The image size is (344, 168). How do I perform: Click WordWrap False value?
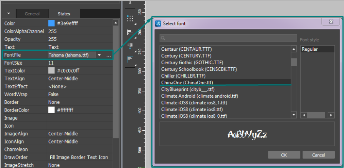tap(53, 95)
